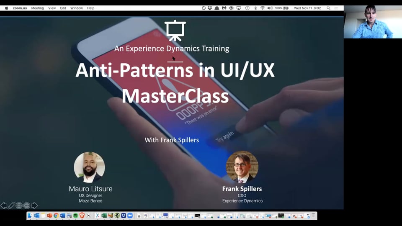Open Spotlight search magnifier icon
The height and width of the screenshot is (226, 402).
328,8
